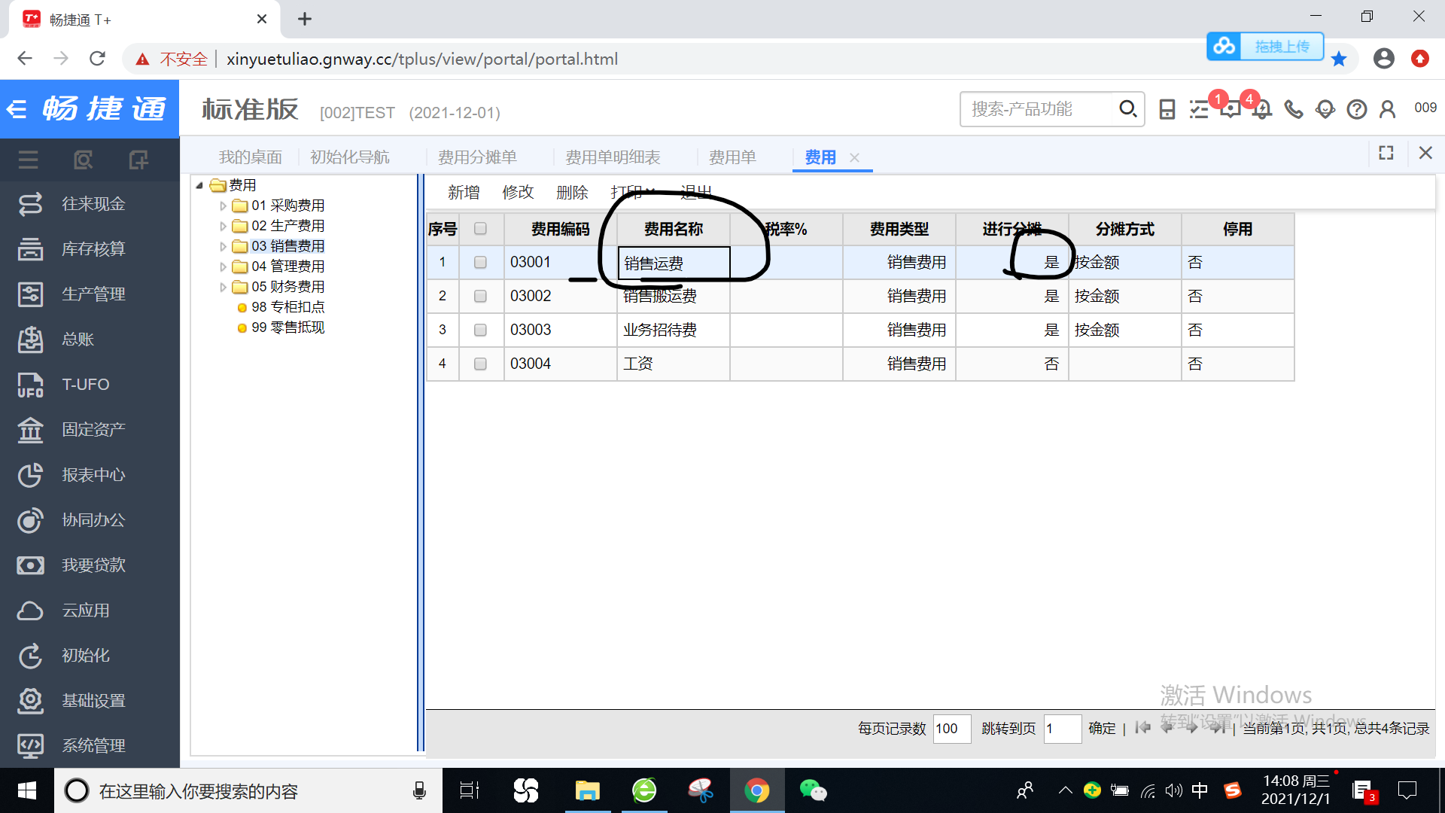The height and width of the screenshot is (813, 1445).
Task: Toggle fullscreen view icon
Action: tap(1386, 153)
